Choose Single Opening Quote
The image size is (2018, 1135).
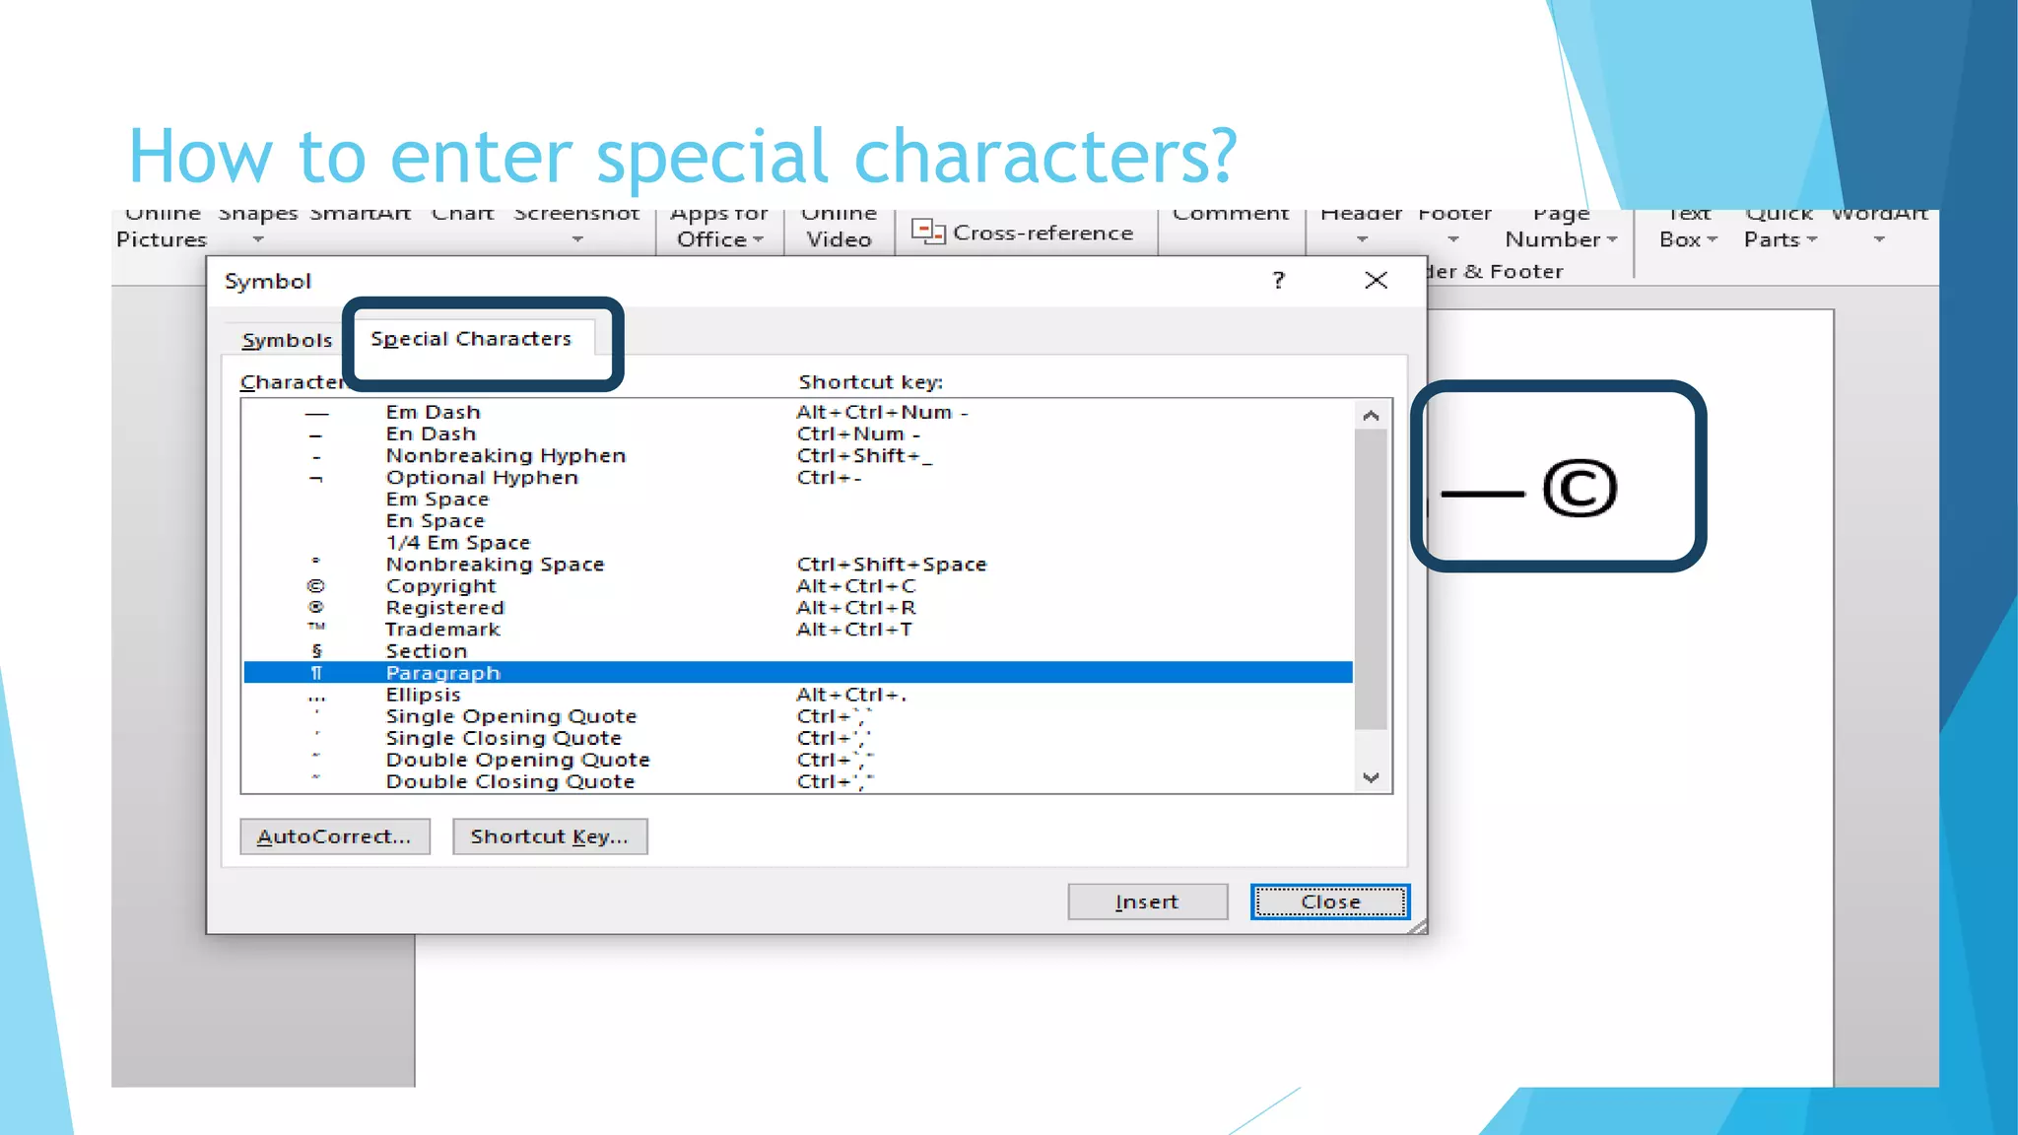point(798,715)
